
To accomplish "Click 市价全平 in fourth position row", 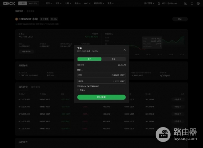I will coord(178,121).
